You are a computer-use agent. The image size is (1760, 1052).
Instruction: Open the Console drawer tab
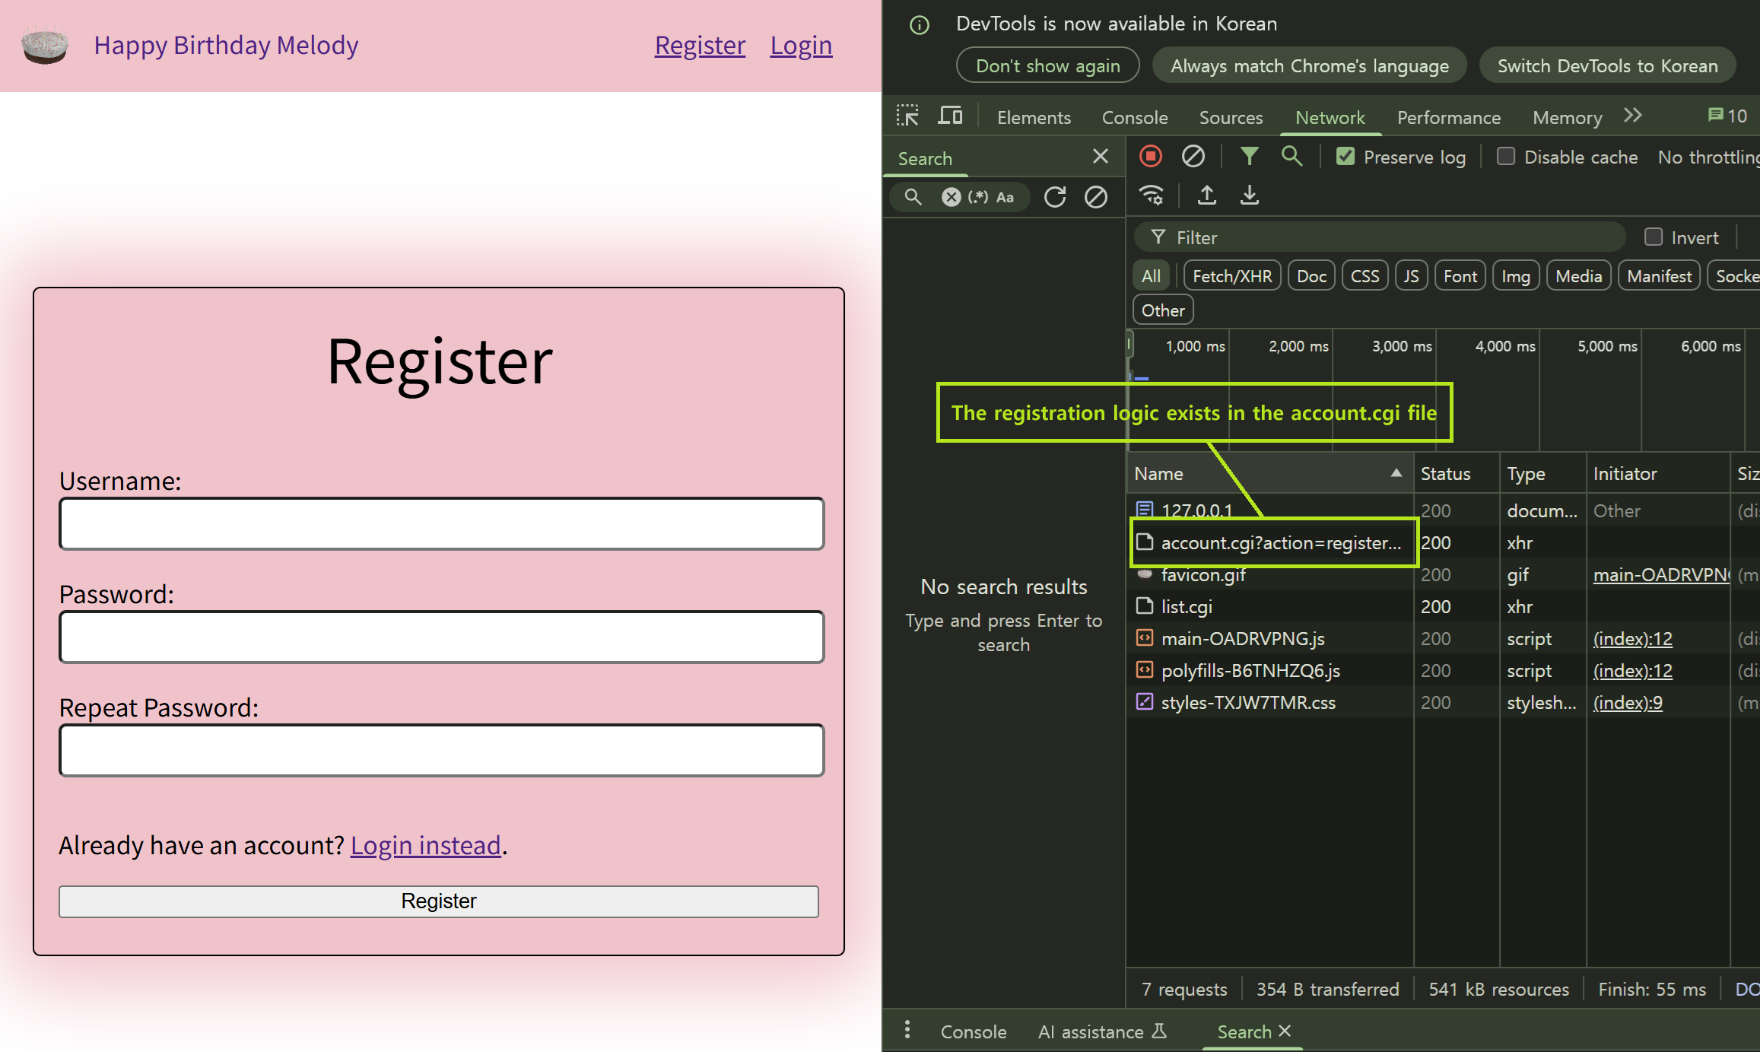coord(973,1031)
